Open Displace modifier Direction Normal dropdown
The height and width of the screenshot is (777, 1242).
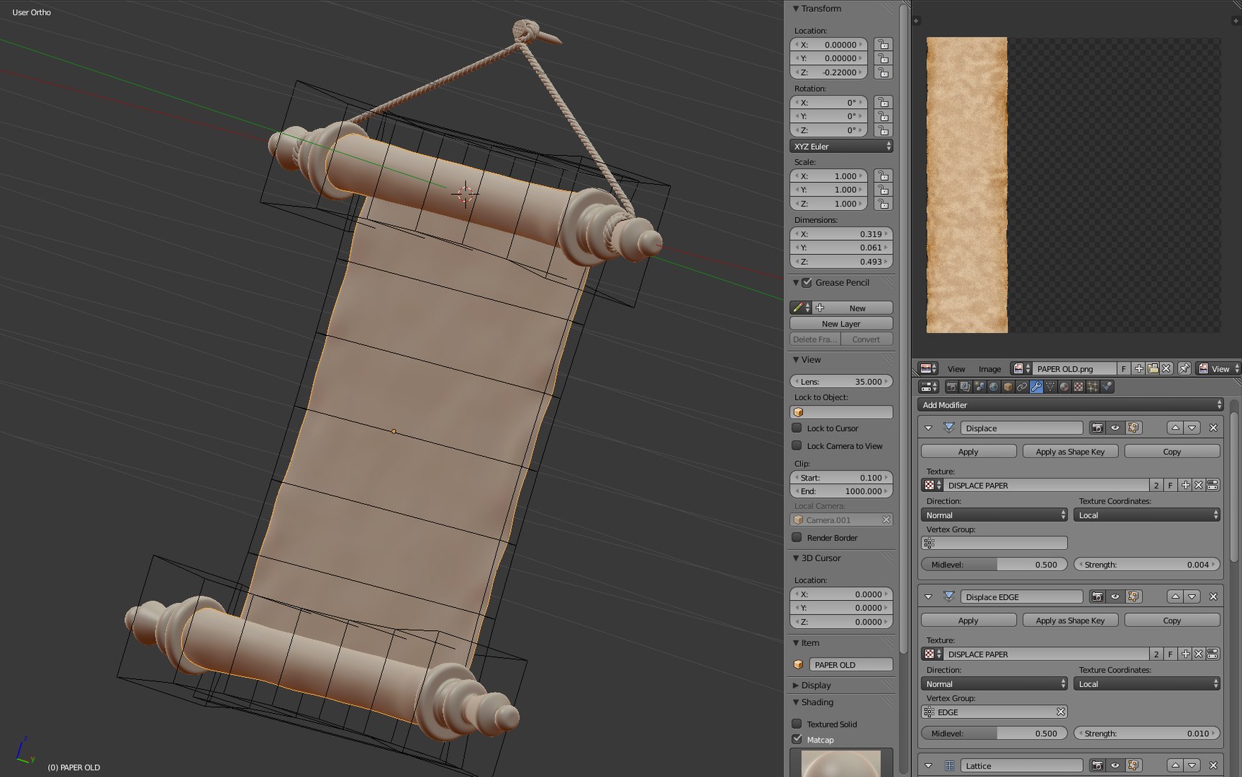tap(994, 515)
